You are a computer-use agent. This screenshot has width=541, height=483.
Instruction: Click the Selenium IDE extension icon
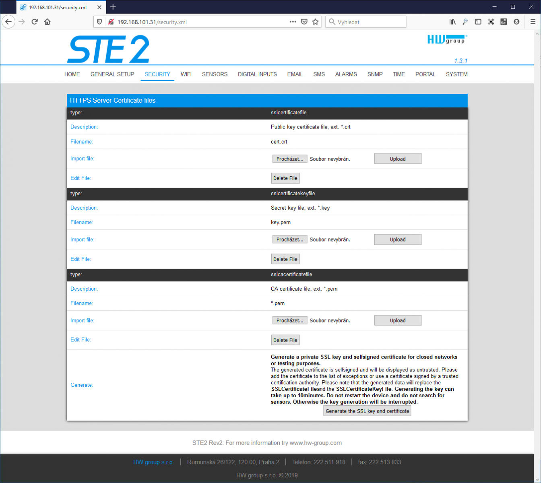[504, 22]
